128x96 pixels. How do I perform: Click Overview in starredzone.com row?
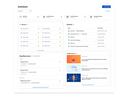point(85,34)
